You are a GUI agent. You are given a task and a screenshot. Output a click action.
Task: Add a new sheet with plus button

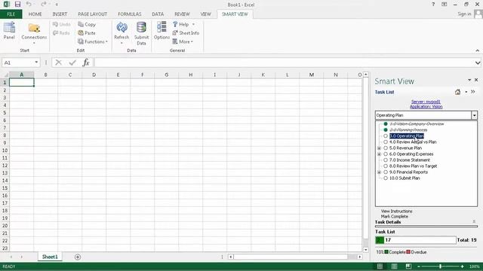tap(78, 257)
